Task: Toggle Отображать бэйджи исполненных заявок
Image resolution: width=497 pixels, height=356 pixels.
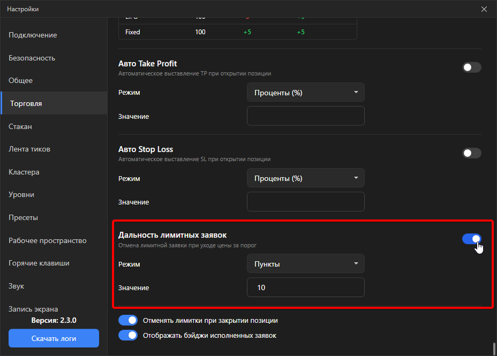Action: 128,335
